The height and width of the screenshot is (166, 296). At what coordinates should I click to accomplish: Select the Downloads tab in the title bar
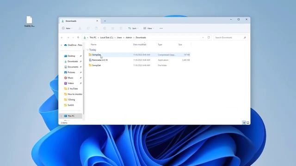[x=80, y=21]
